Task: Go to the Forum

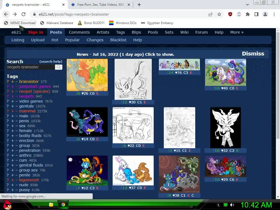Action: tap(202, 32)
